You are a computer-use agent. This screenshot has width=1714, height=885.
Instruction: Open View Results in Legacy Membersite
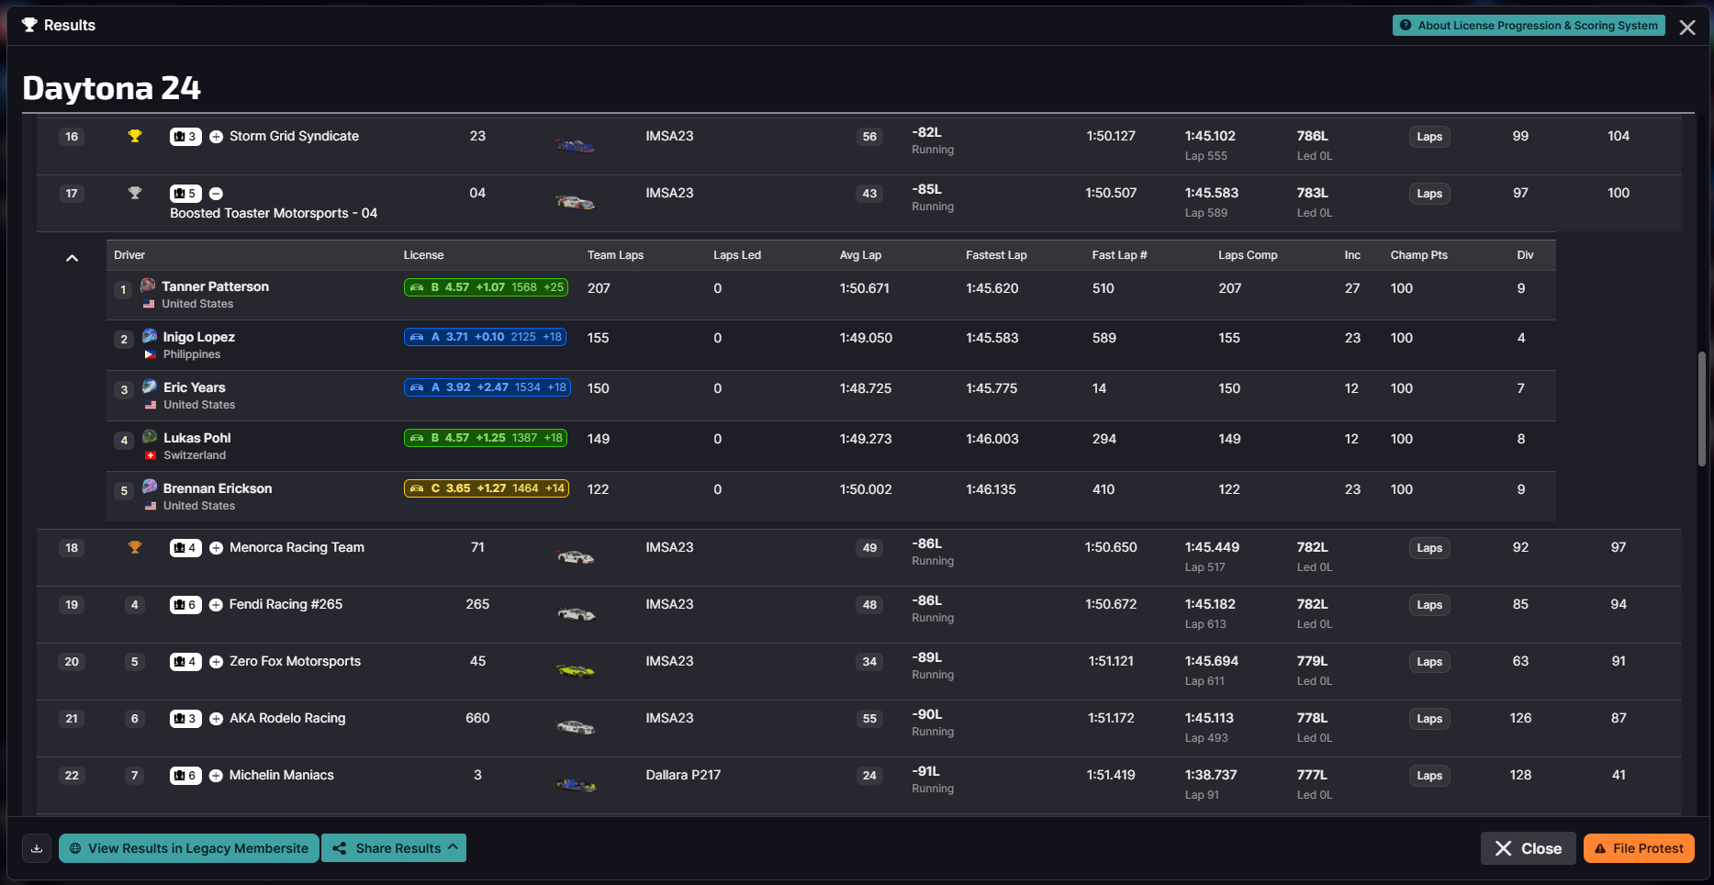click(189, 848)
